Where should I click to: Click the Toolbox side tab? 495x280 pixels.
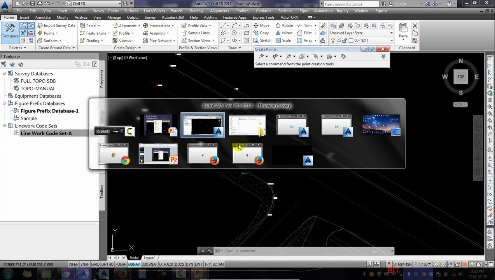[102, 192]
